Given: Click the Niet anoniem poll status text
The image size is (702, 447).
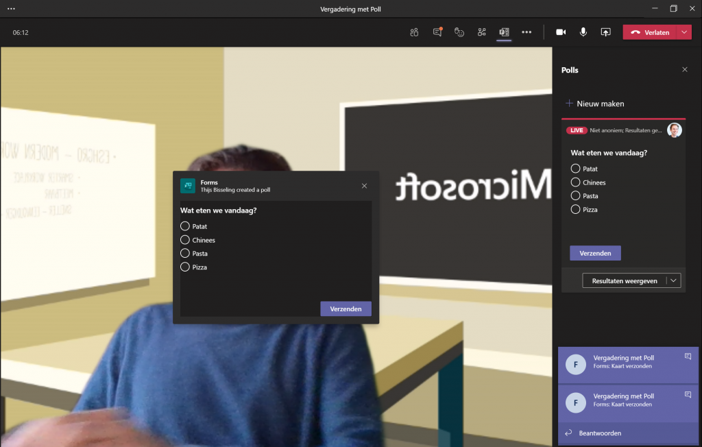Looking at the screenshot, I should [625, 130].
